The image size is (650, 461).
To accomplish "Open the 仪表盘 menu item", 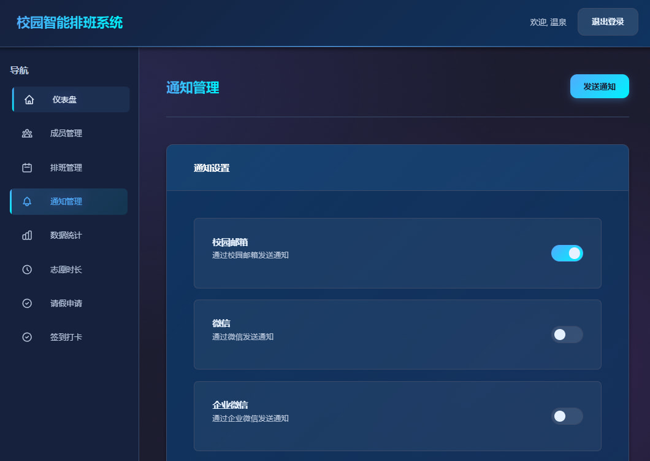I will pyautogui.click(x=64, y=100).
